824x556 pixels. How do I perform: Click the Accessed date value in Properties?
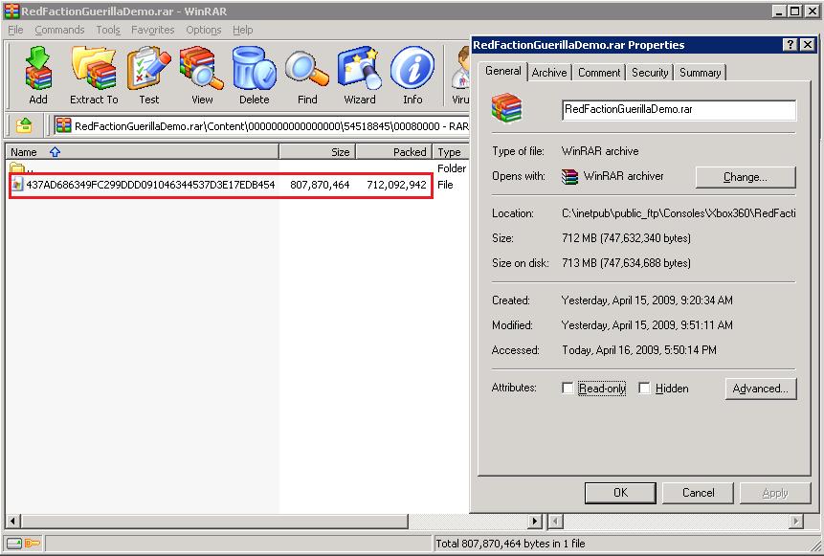click(x=639, y=350)
